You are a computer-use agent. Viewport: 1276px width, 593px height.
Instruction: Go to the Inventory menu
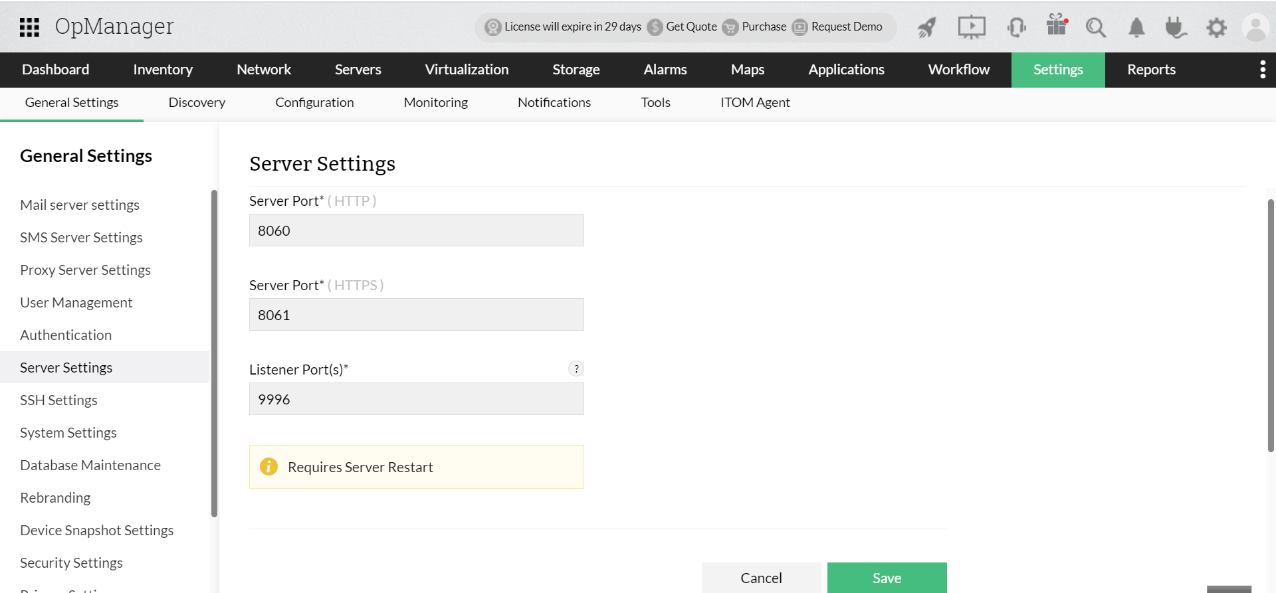(163, 70)
